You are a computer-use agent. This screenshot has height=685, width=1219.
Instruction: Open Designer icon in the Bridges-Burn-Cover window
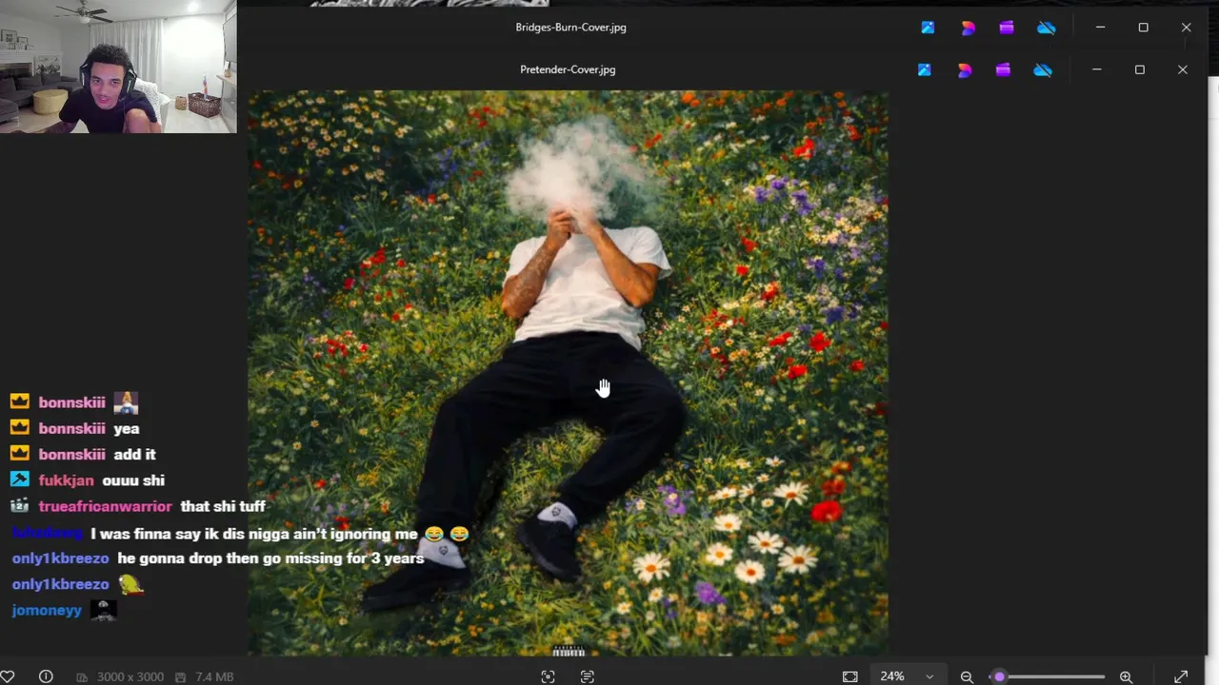968,28
